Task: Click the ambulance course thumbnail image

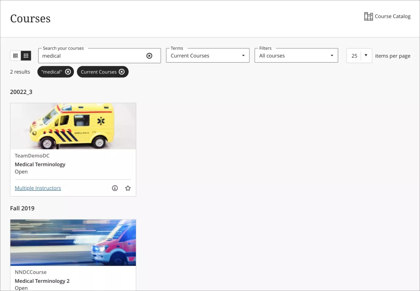Action: (x=73, y=126)
